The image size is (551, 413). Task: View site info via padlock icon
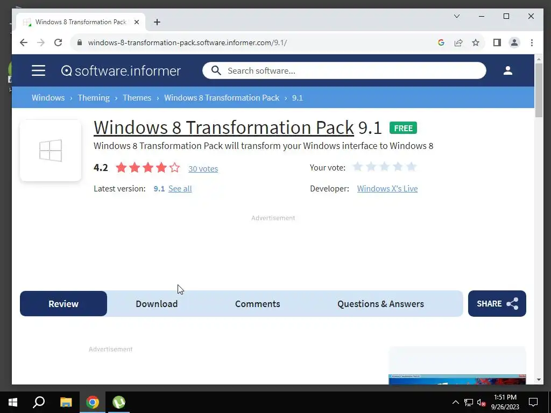(80, 42)
